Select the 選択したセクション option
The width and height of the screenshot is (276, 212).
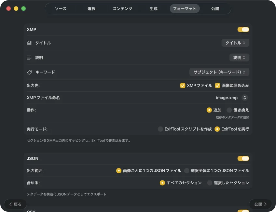pos(210,183)
